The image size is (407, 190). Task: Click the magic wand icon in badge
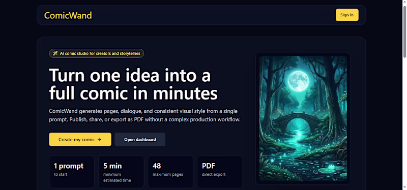[x=55, y=53]
